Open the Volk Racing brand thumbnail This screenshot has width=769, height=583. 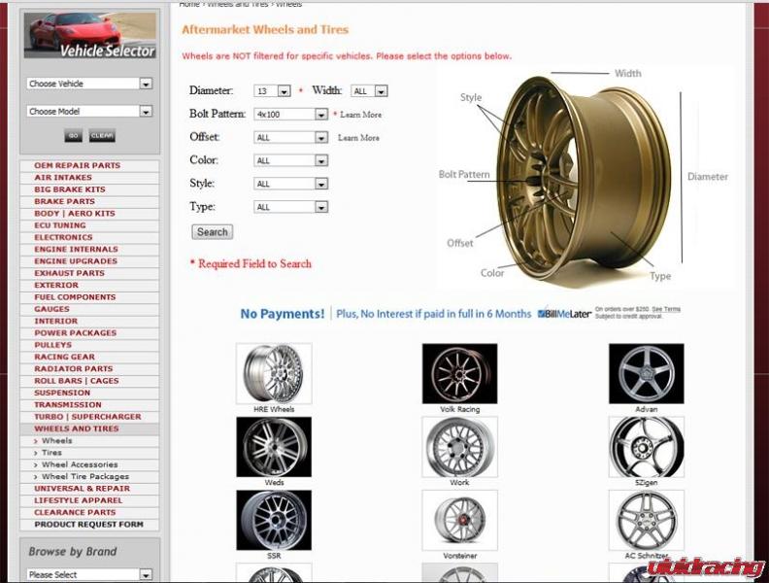[459, 373]
